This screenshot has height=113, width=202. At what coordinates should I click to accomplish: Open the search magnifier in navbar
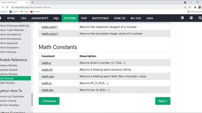click(x=200, y=18)
